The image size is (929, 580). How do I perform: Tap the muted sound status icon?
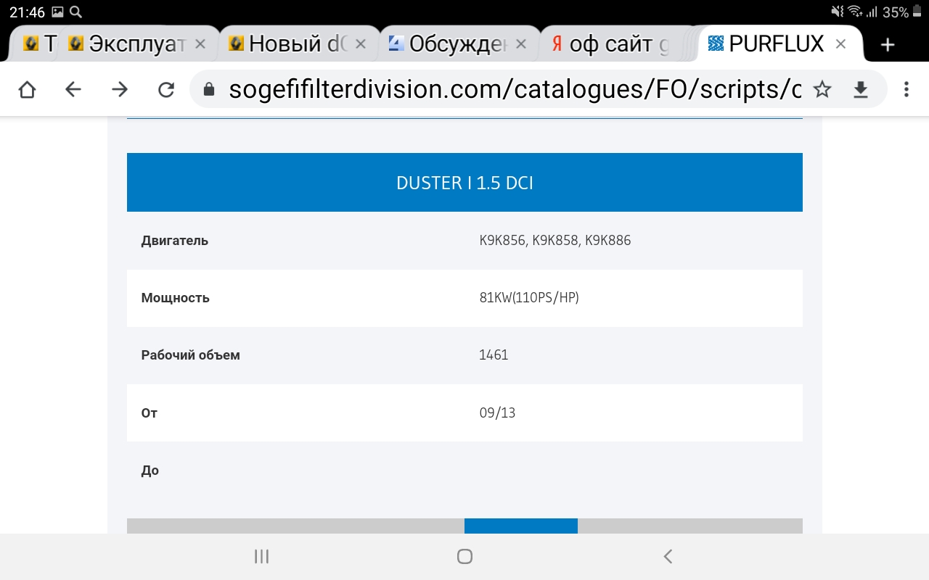[838, 12]
